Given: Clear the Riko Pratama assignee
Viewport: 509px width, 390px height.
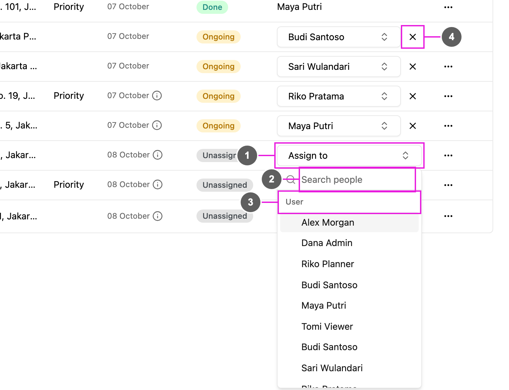Looking at the screenshot, I should click(412, 96).
